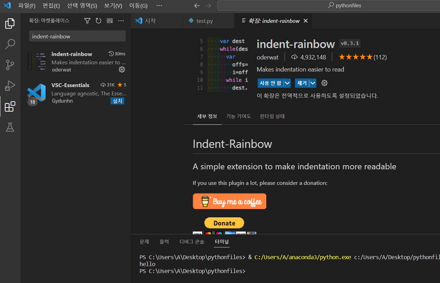
Task: Go forward with the right arrow
Action: (208, 6)
